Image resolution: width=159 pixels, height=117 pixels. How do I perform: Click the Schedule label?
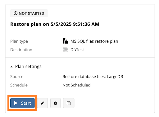click(19, 85)
